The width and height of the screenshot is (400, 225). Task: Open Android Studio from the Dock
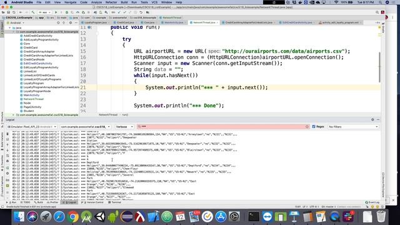pos(86,217)
